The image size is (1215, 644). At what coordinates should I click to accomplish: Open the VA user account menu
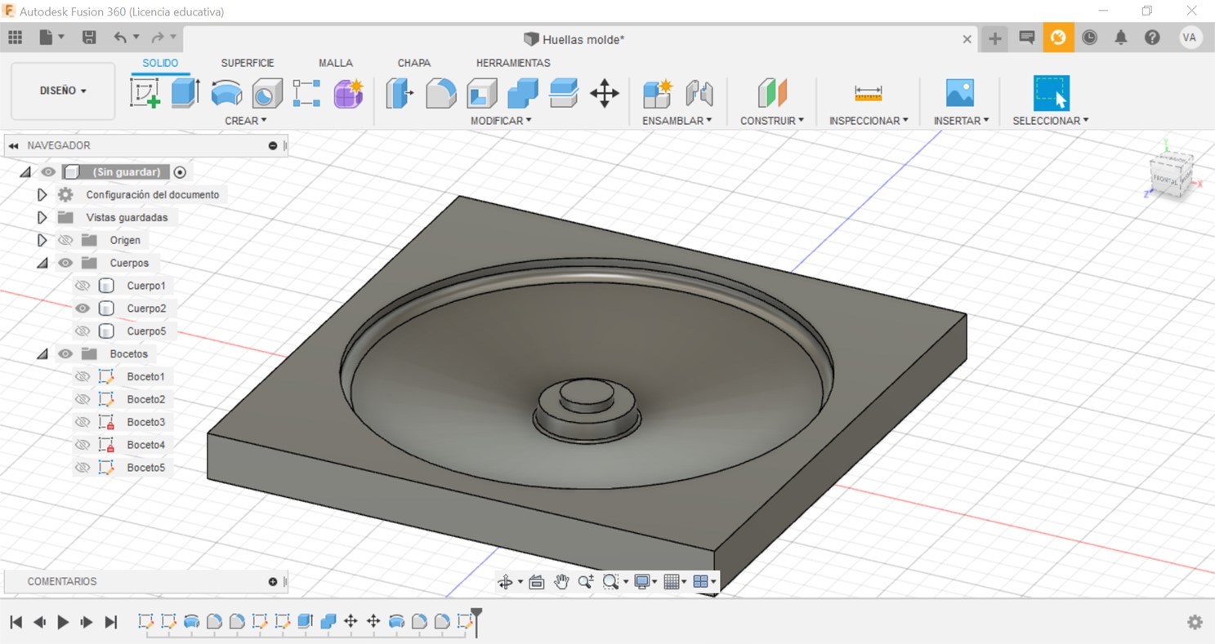1190,38
